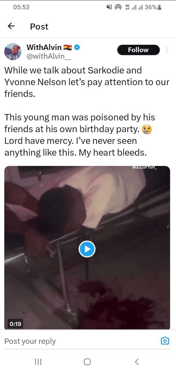Tap the back arrow next to Post
This screenshot has width=176, height=372.
pyautogui.click(x=11, y=26)
